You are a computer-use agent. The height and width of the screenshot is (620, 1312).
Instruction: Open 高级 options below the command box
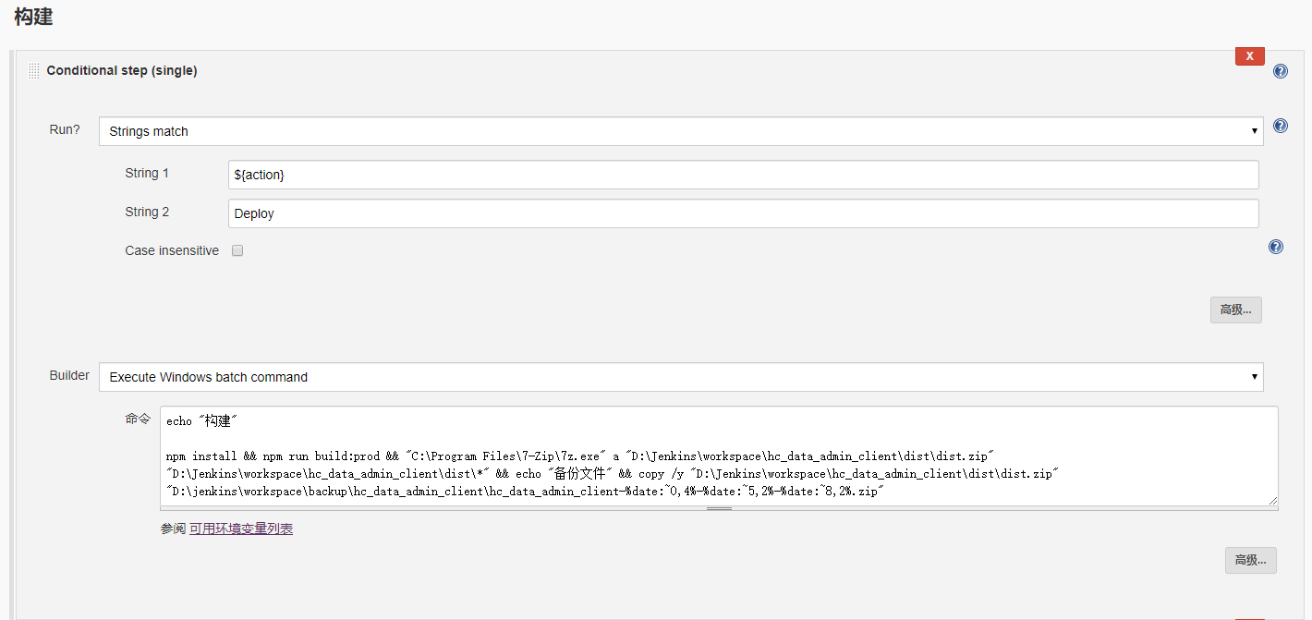click(1250, 560)
